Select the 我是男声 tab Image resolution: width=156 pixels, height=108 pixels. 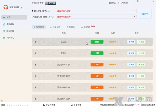click(39, 27)
